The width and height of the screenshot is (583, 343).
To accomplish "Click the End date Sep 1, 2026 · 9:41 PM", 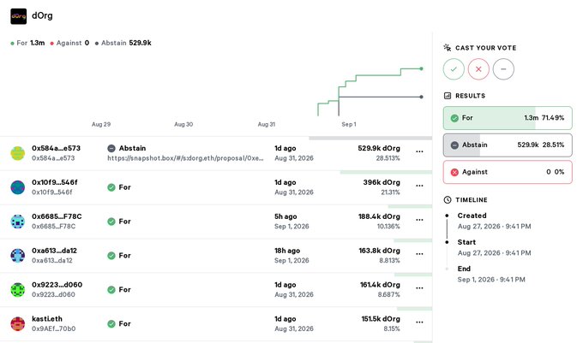I will coord(491,280).
